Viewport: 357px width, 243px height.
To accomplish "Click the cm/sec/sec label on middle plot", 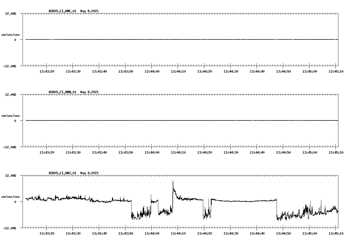I will point(11,115).
